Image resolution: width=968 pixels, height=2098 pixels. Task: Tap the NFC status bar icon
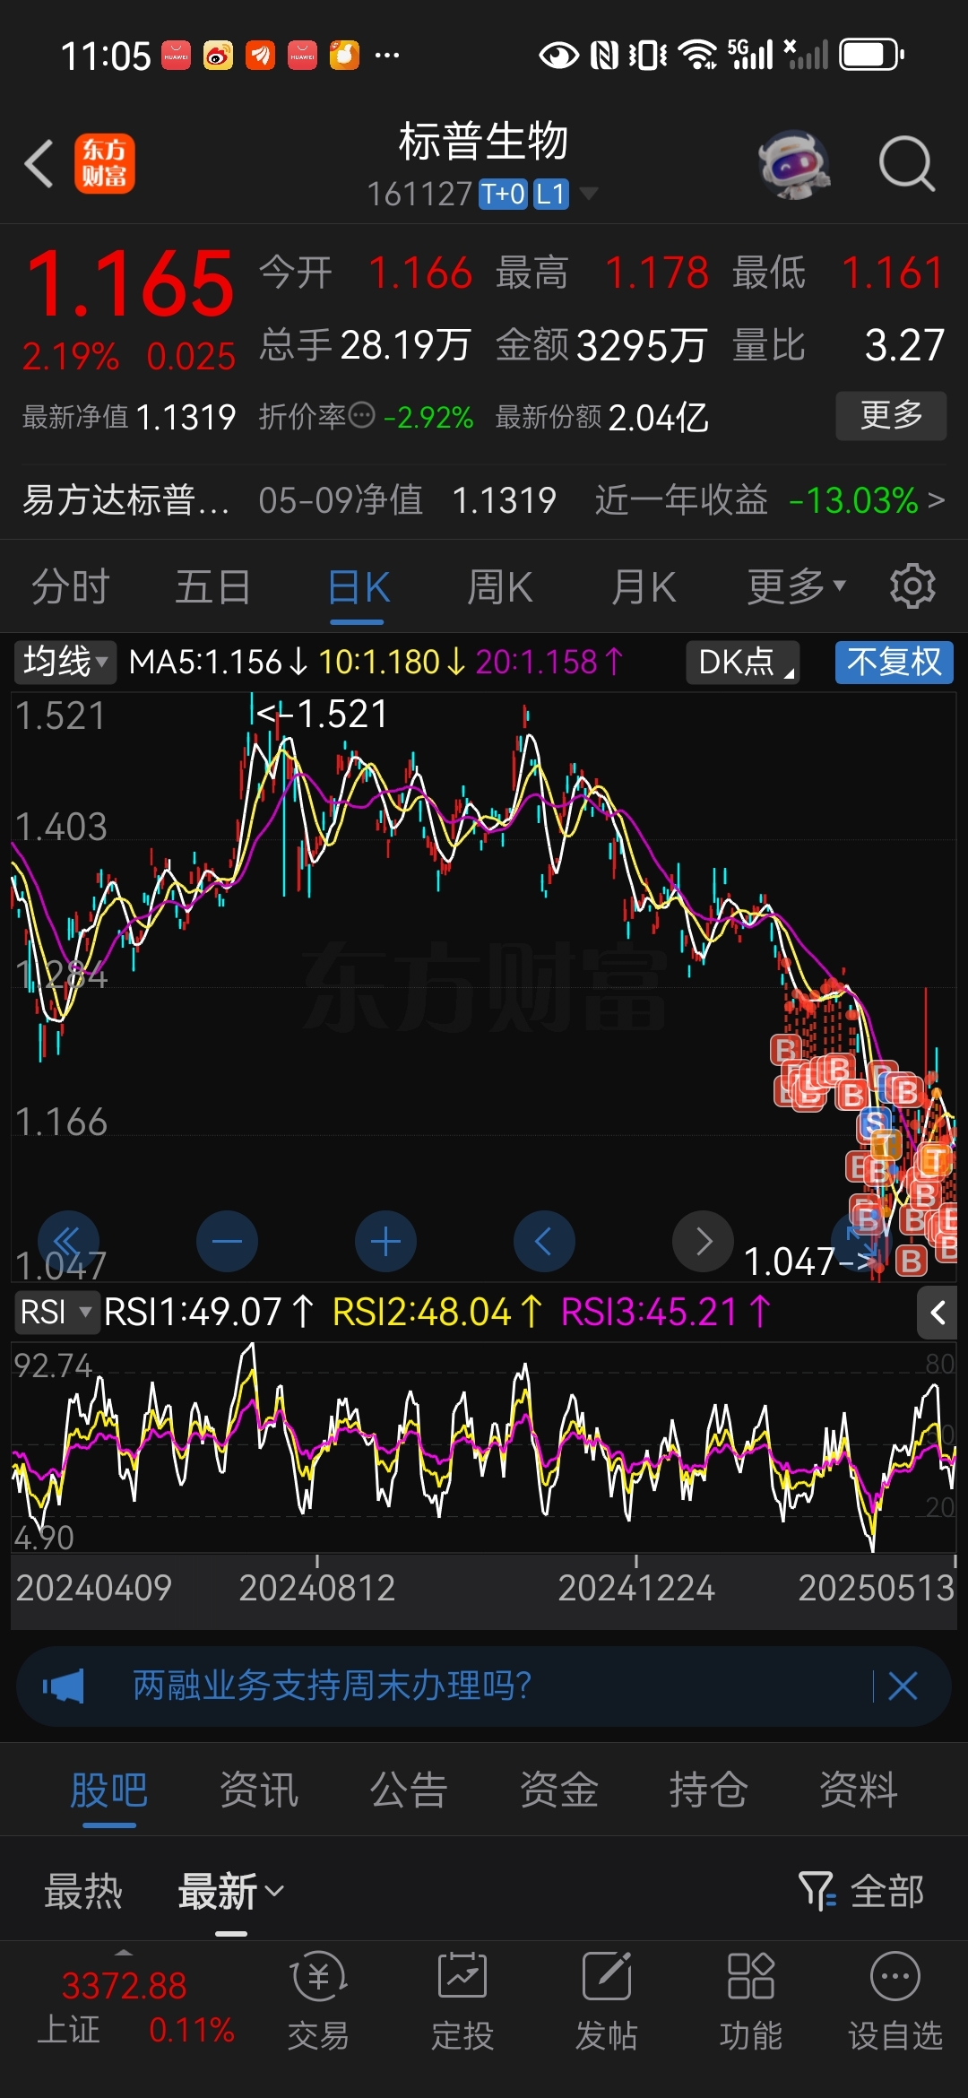click(604, 55)
